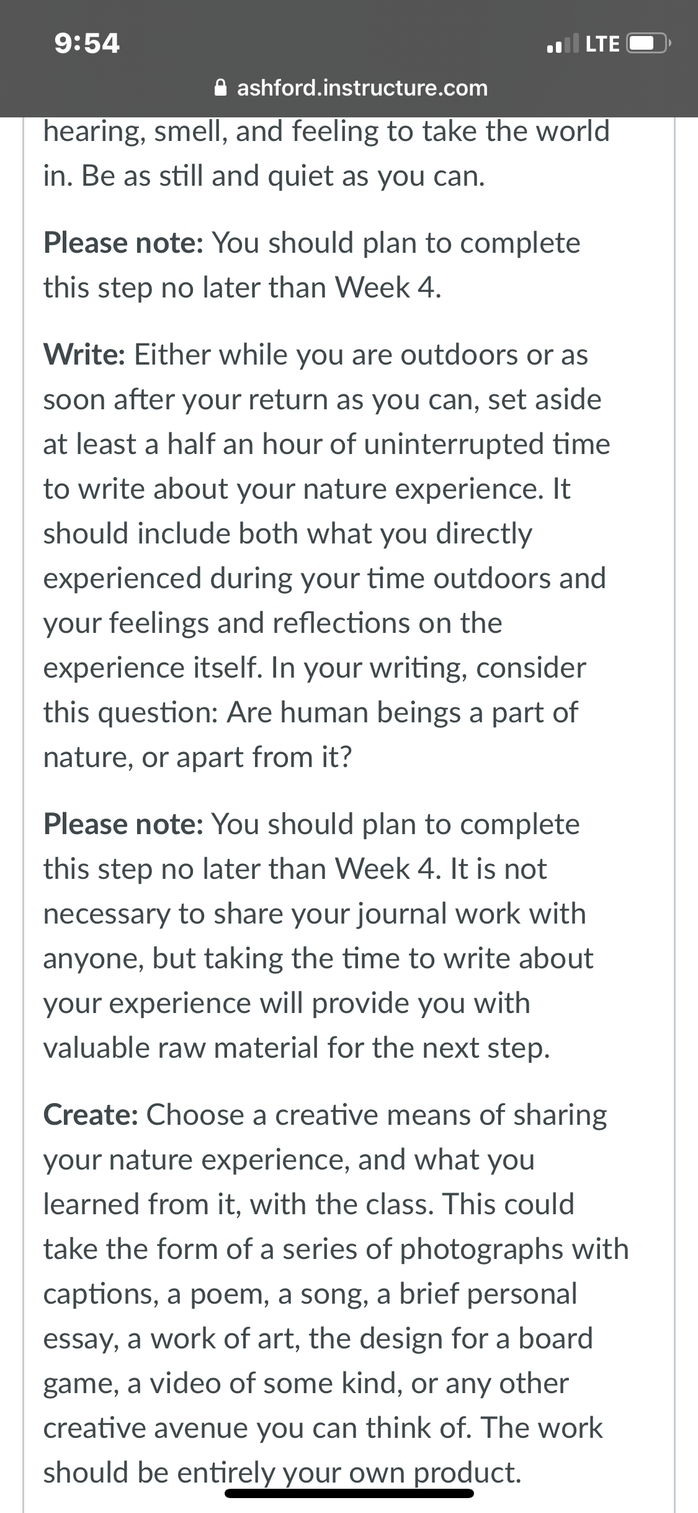
Task: Tap the home indicator bar at bottom
Action: click(x=349, y=1493)
